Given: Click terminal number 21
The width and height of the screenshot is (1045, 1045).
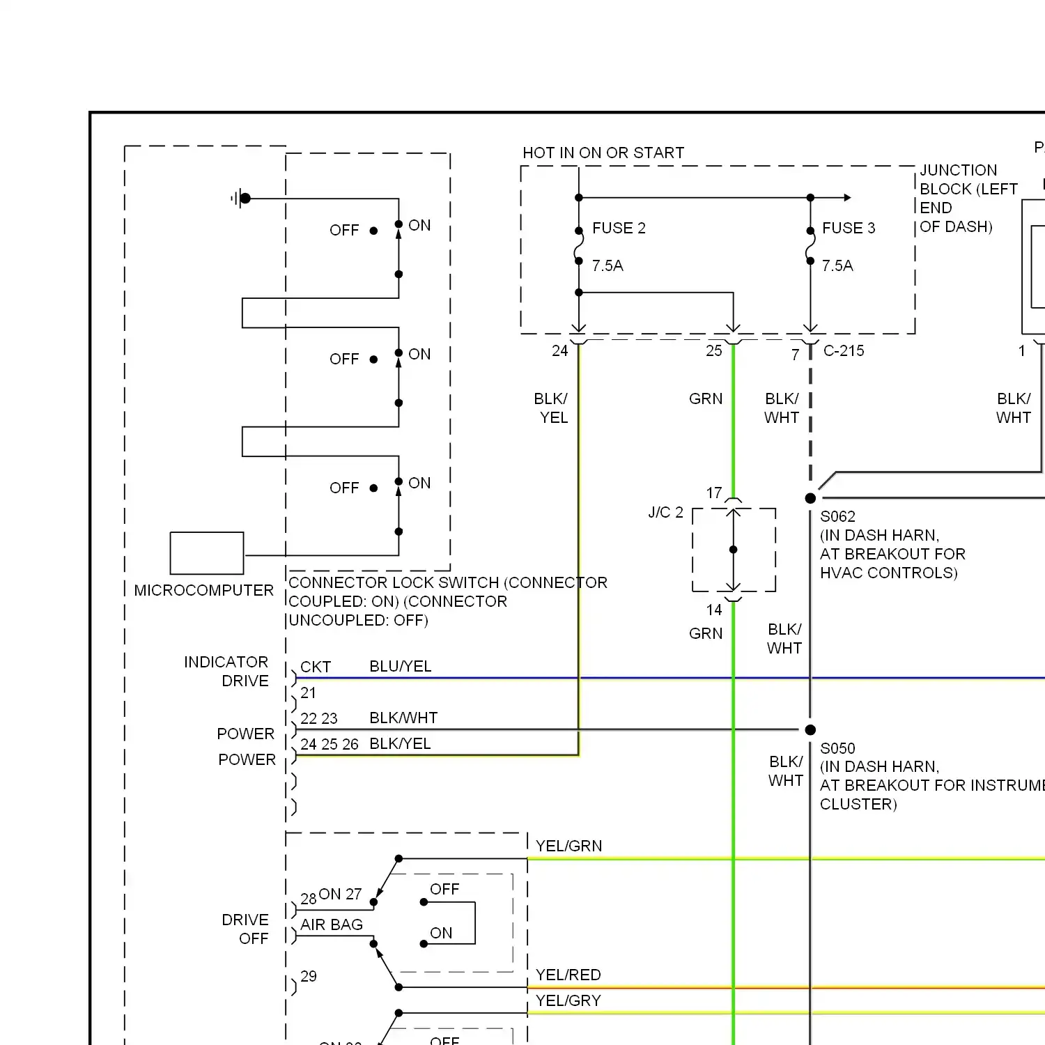Looking at the screenshot, I should (308, 692).
